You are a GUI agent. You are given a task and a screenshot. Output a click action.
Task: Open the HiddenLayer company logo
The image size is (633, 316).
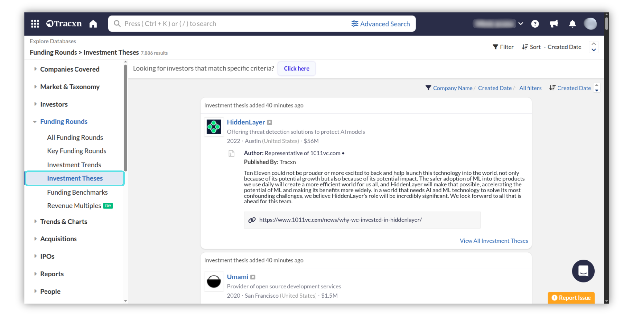click(x=214, y=127)
